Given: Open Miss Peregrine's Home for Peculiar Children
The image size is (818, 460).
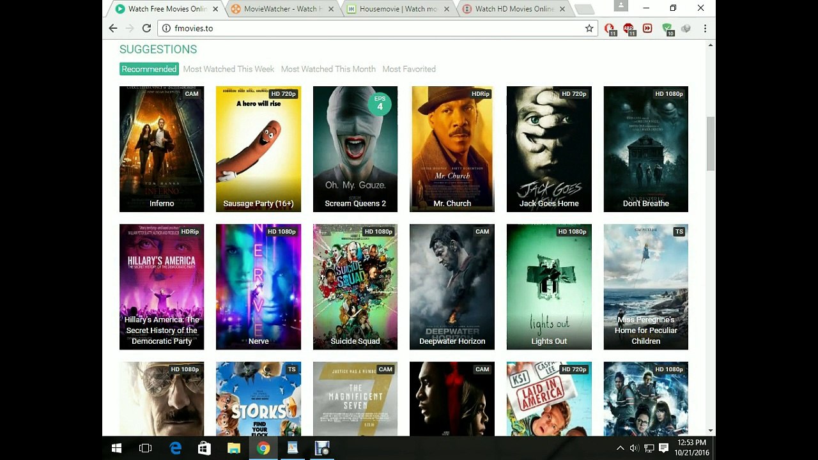Looking at the screenshot, I should tap(646, 287).
